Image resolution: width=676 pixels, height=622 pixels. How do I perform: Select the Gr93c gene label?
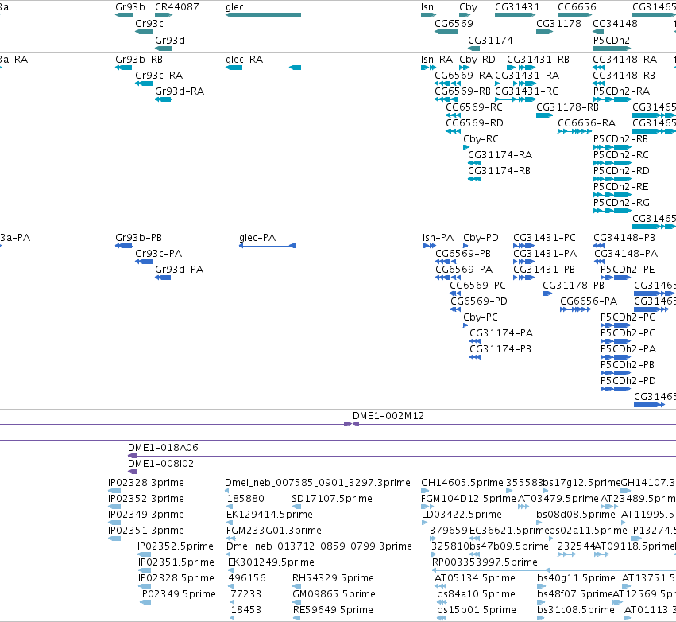149,23
